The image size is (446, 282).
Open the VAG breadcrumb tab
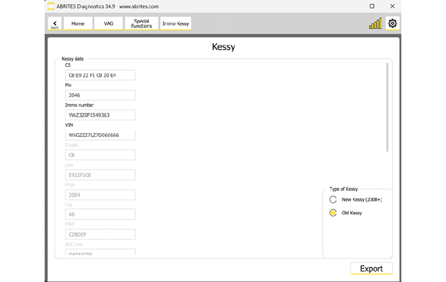[109, 24]
